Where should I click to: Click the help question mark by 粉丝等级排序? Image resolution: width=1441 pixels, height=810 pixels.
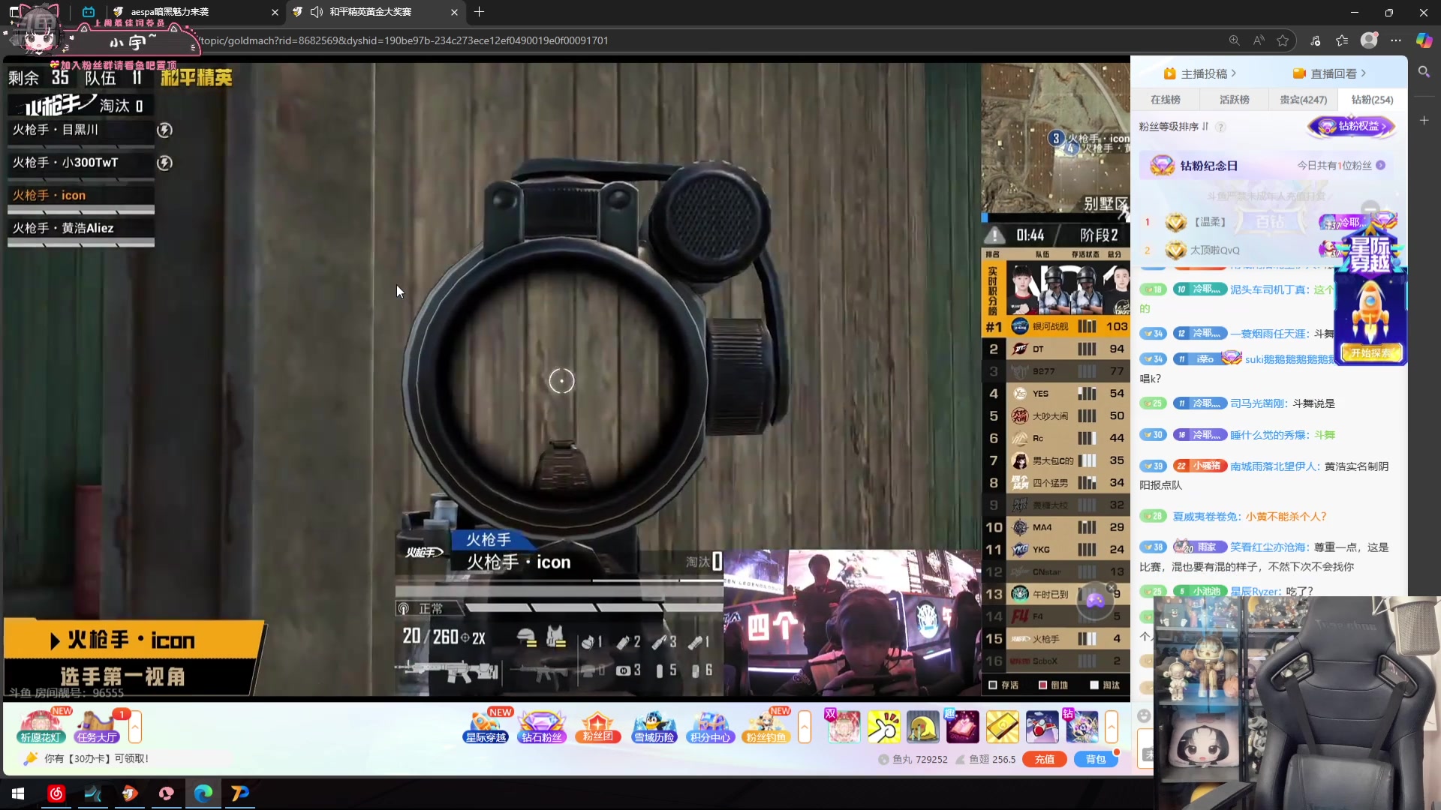[x=1221, y=127]
